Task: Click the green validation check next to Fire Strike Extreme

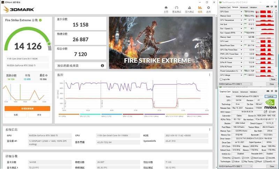Action: pyautogui.click(x=40, y=20)
